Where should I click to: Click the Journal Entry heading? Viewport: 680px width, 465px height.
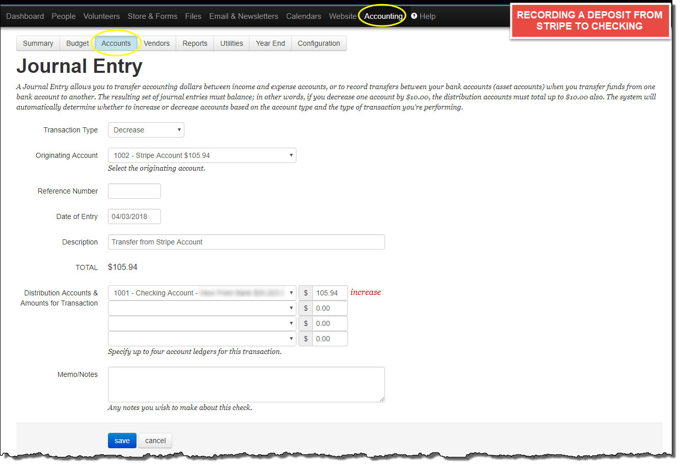[79, 66]
